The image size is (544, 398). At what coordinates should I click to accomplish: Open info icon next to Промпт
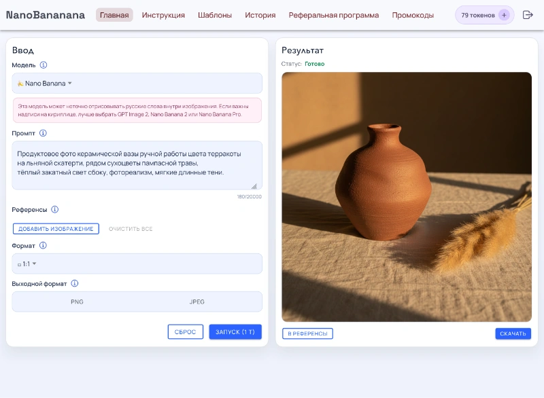tap(43, 133)
